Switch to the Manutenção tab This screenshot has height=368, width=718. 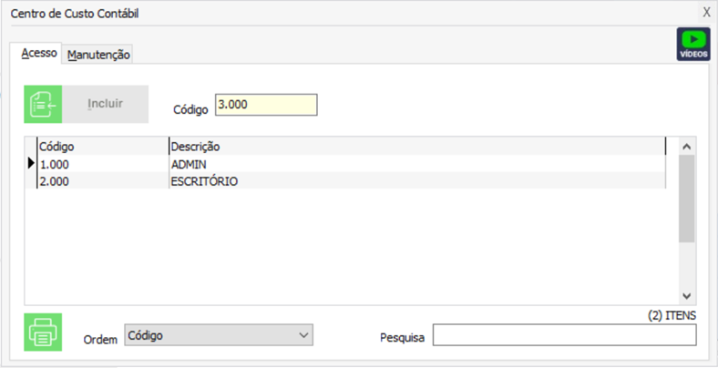pyautogui.click(x=98, y=55)
